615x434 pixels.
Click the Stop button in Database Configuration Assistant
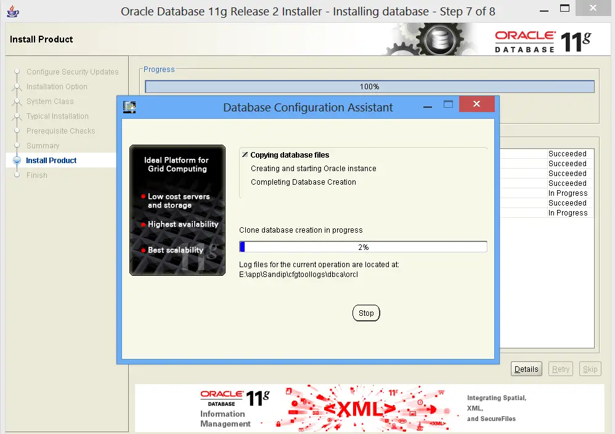pyautogui.click(x=366, y=313)
